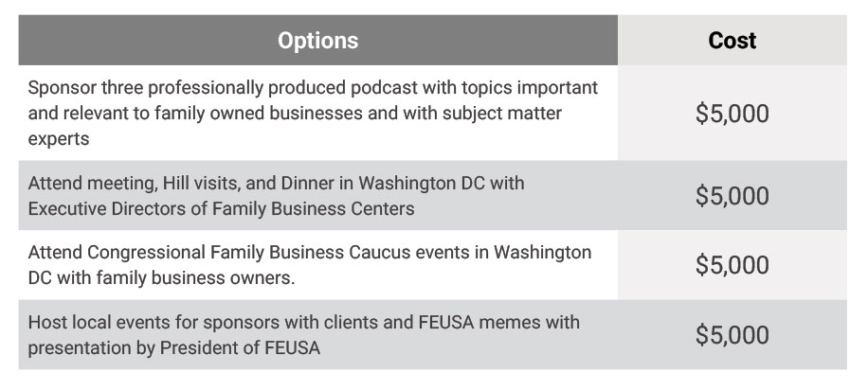Click the $5,000 cost for local events row
868x390 pixels.
[732, 335]
